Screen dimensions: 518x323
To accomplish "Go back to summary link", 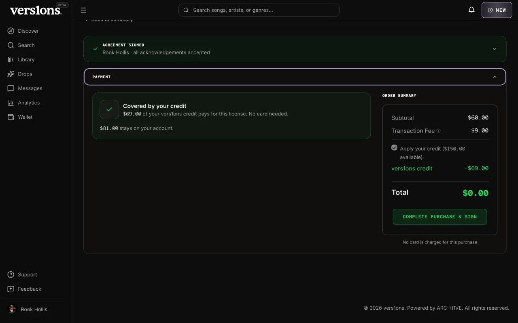I will click(109, 20).
